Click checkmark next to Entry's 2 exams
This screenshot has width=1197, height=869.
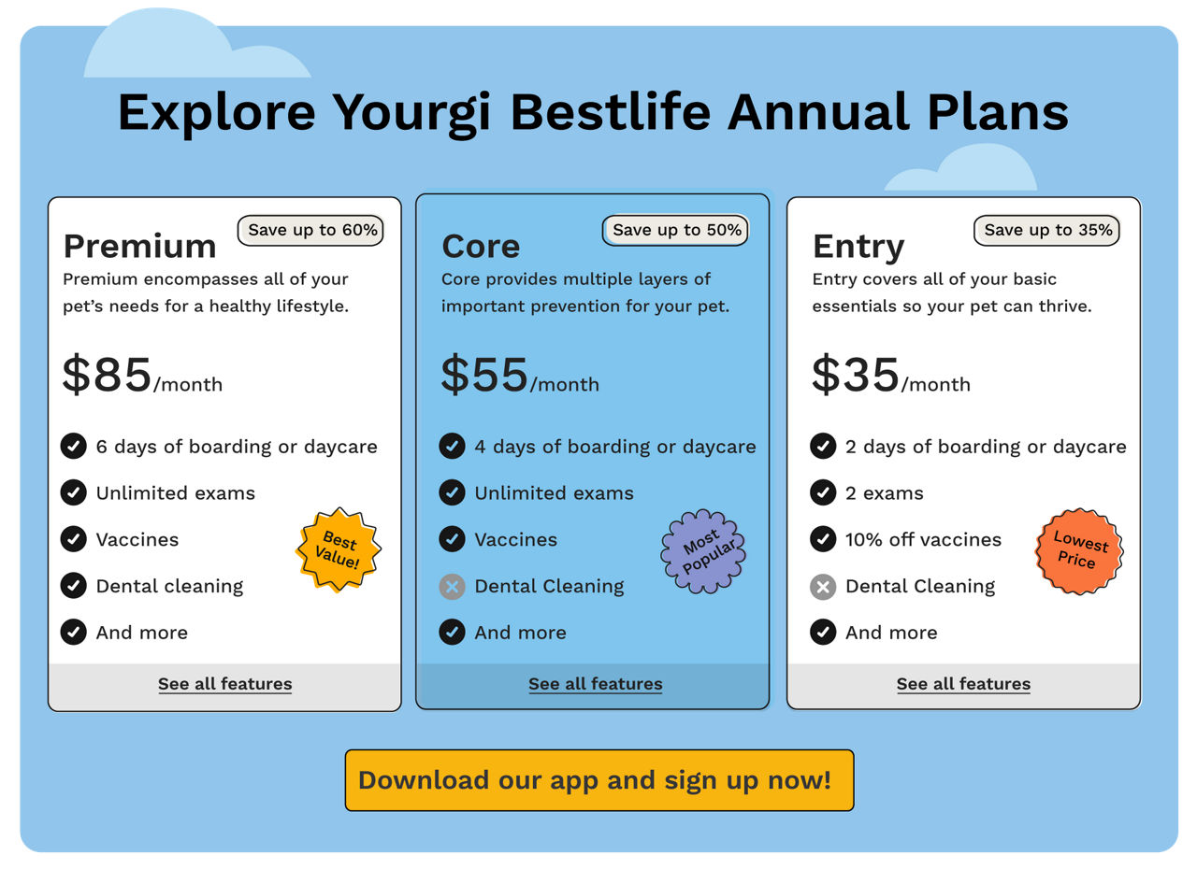point(823,493)
